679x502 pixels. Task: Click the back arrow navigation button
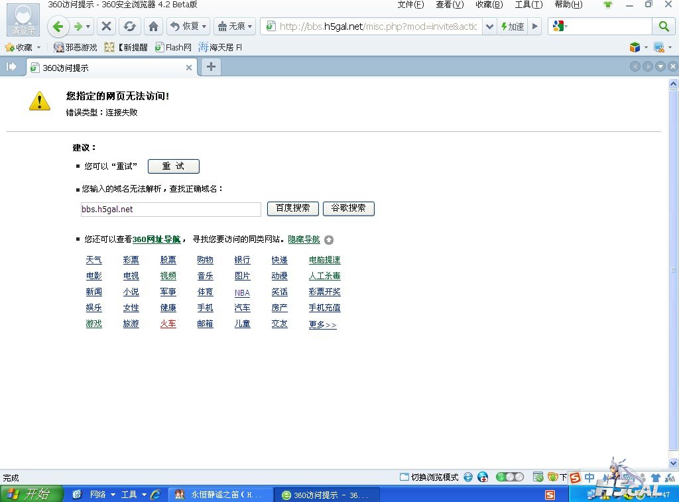point(58,27)
